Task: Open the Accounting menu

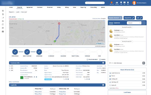Action: tap(93, 8)
